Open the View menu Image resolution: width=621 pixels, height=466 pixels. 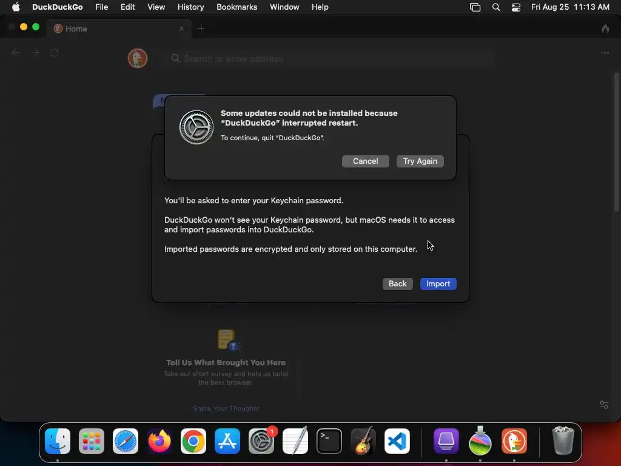[x=156, y=7]
